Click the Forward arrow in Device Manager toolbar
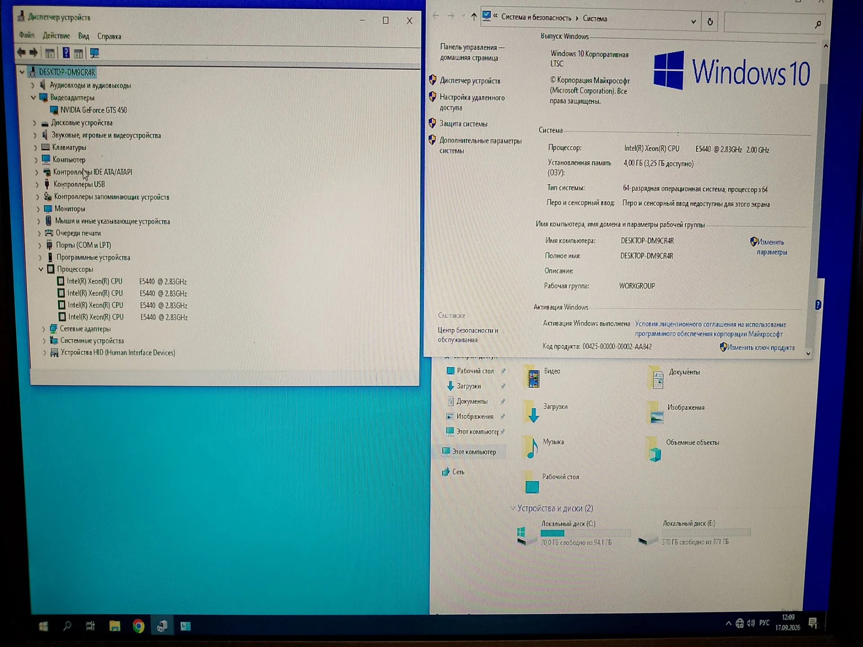The width and height of the screenshot is (863, 647). [34, 53]
